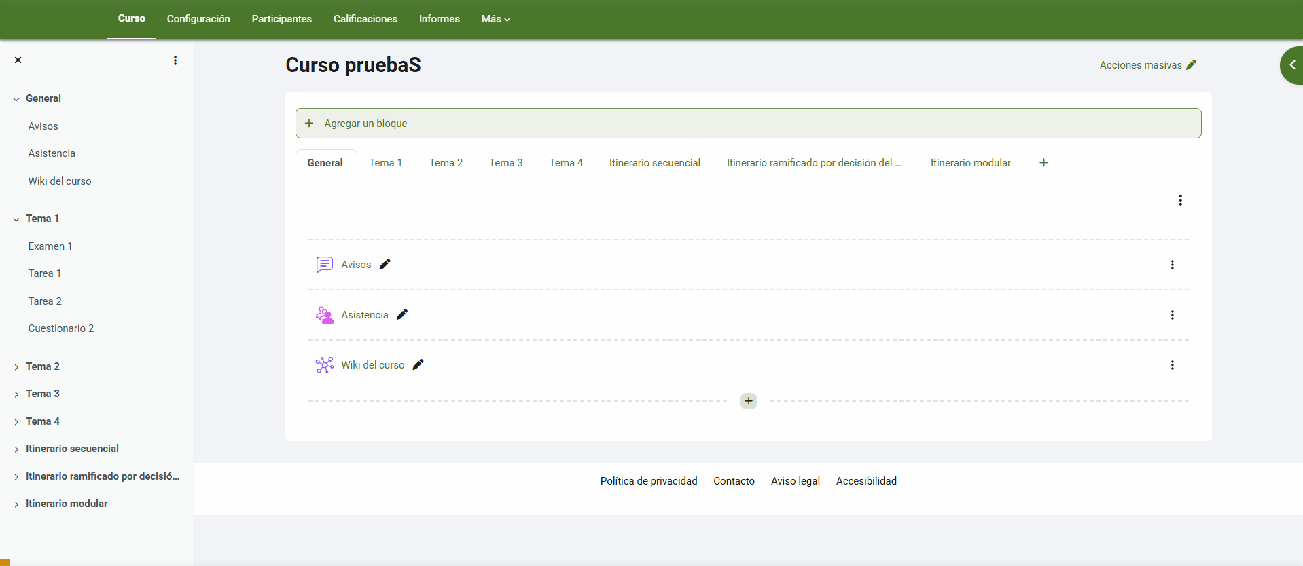This screenshot has width=1303, height=566.
Task: Open the Contacto footer link
Action: pyautogui.click(x=734, y=481)
